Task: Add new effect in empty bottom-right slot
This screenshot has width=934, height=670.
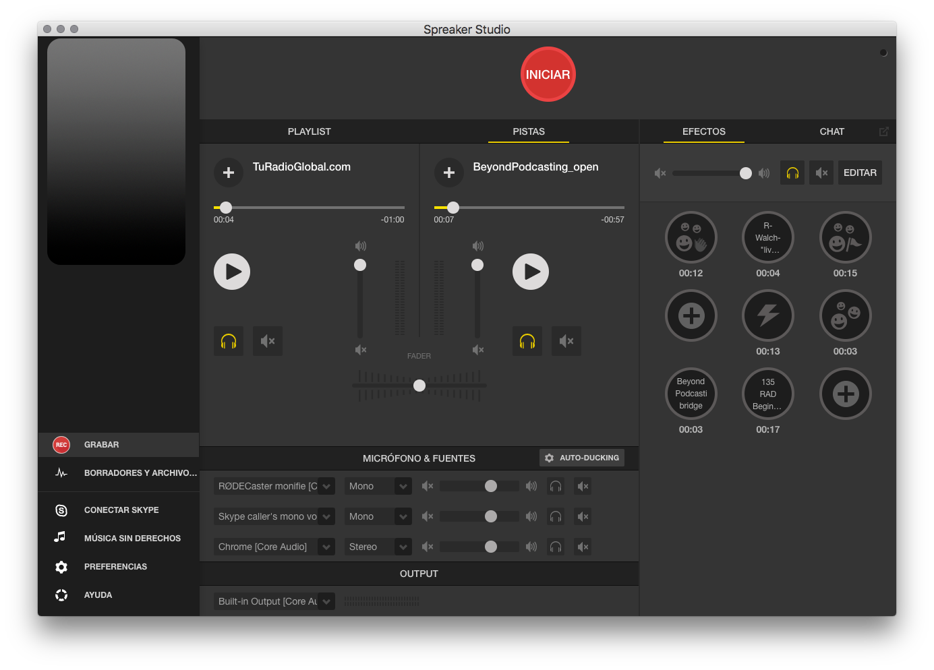Action: [845, 394]
